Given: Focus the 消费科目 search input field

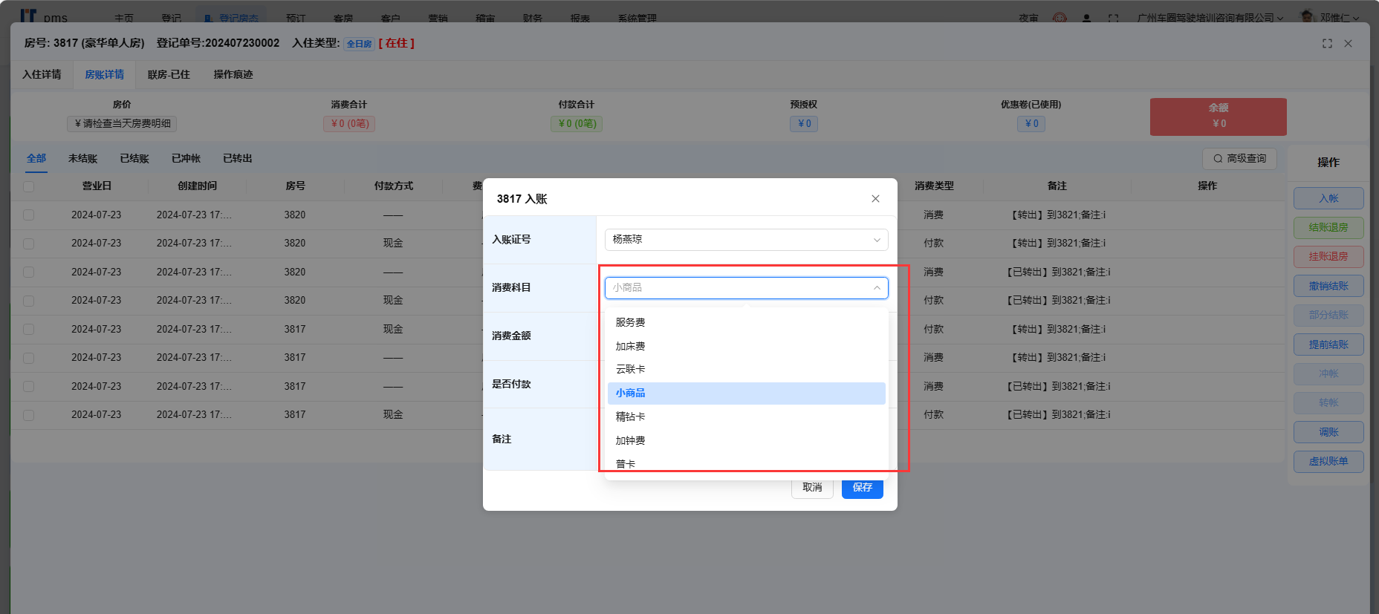Looking at the screenshot, I should click(736, 288).
